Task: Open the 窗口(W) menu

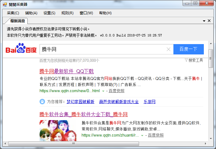Action: [x=86, y=13]
